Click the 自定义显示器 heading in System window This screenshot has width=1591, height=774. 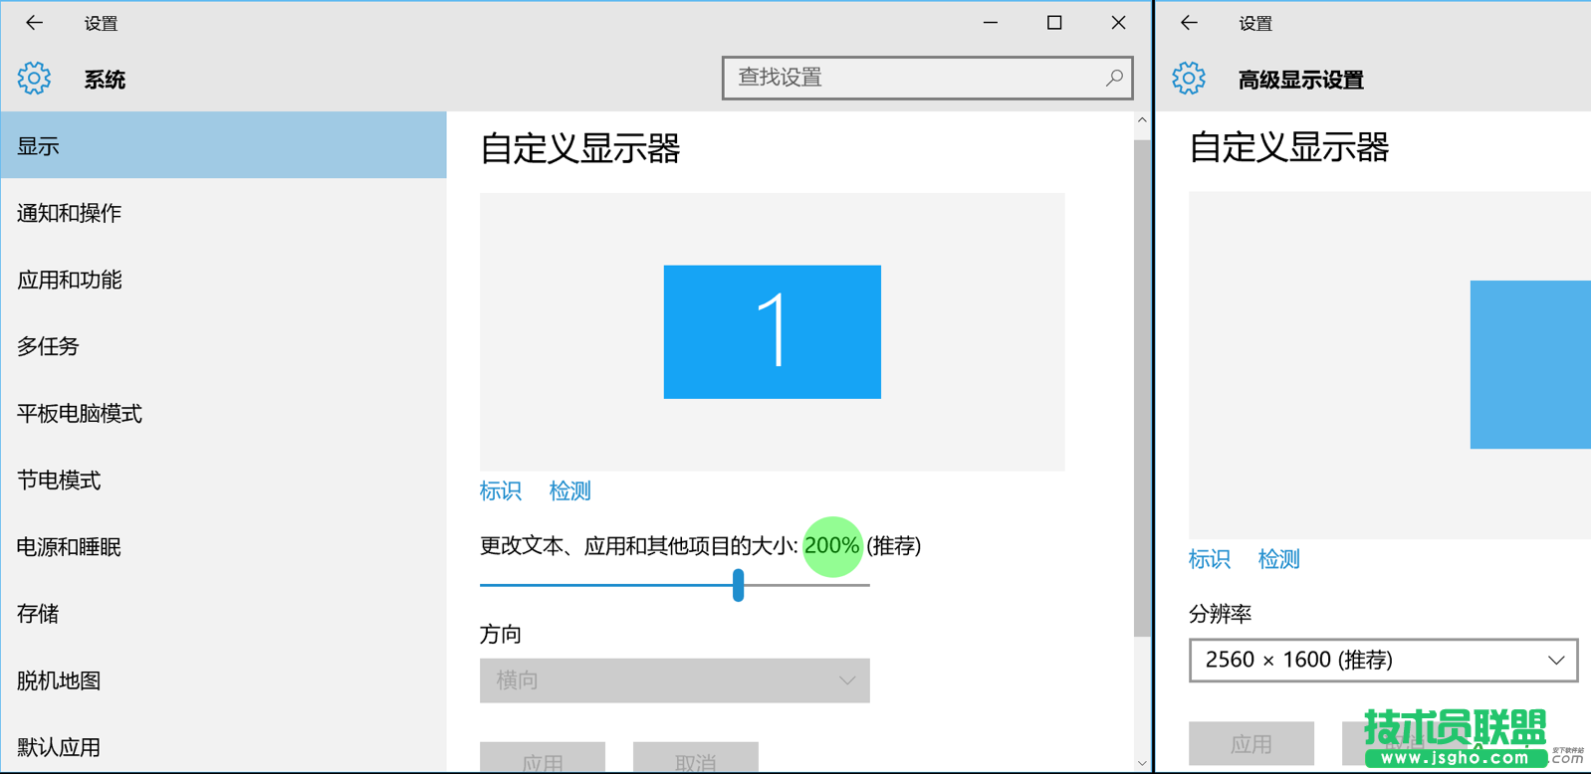580,149
